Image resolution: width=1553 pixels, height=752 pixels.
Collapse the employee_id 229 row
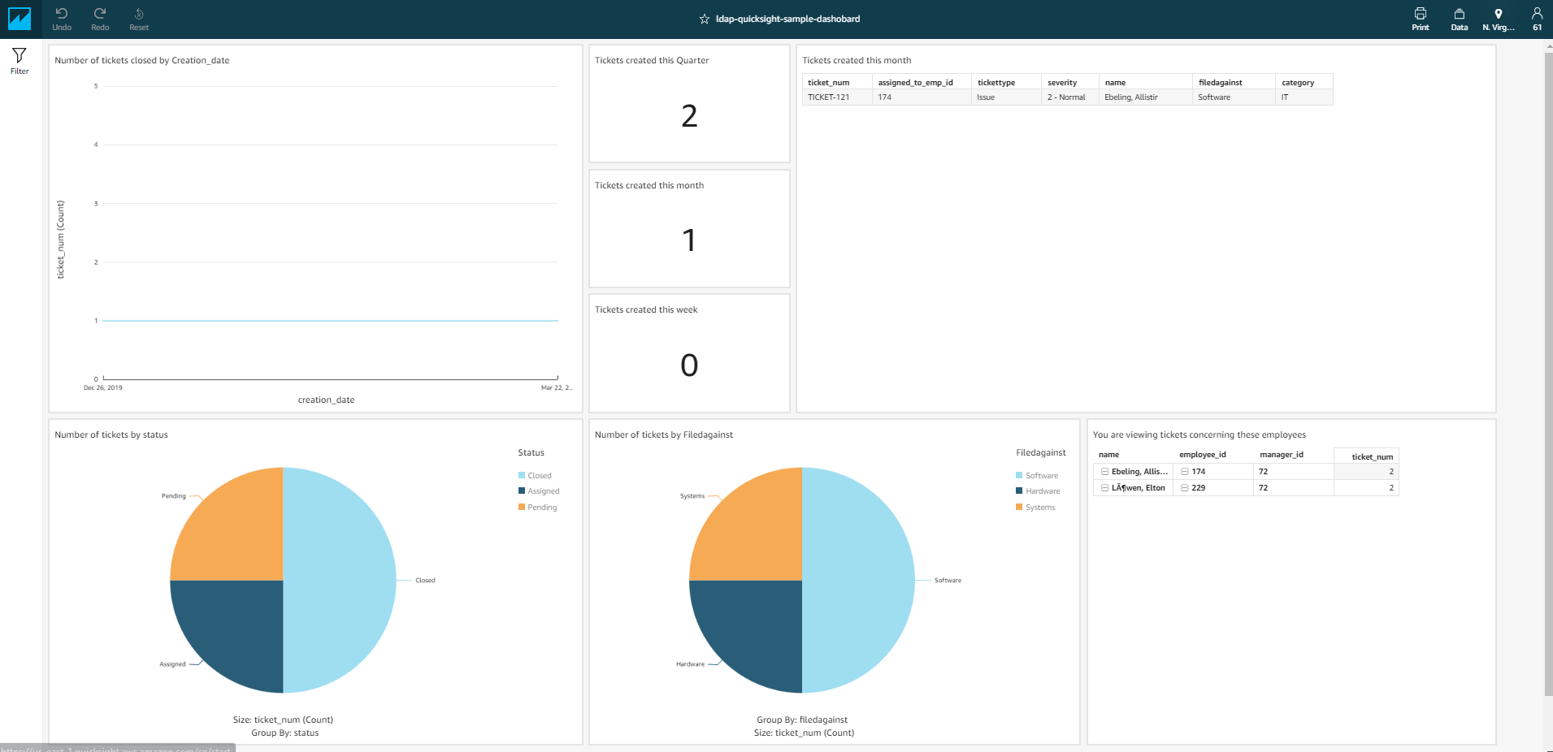[x=1185, y=488]
